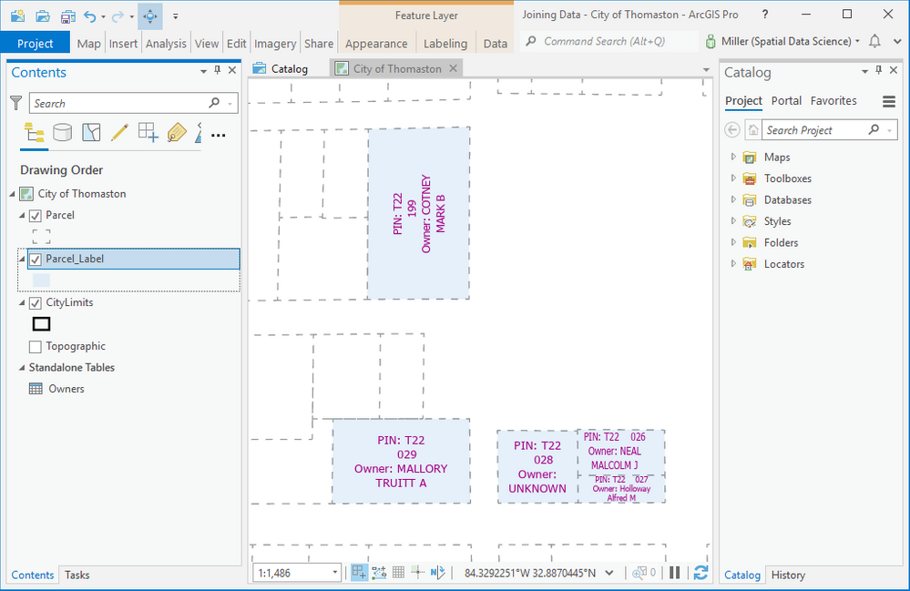910x591 pixels.
Task: Switch to the Tasks panel
Action: coord(77,575)
